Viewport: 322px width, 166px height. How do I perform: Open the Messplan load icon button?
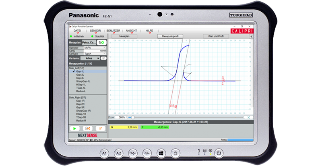[x=101, y=43]
